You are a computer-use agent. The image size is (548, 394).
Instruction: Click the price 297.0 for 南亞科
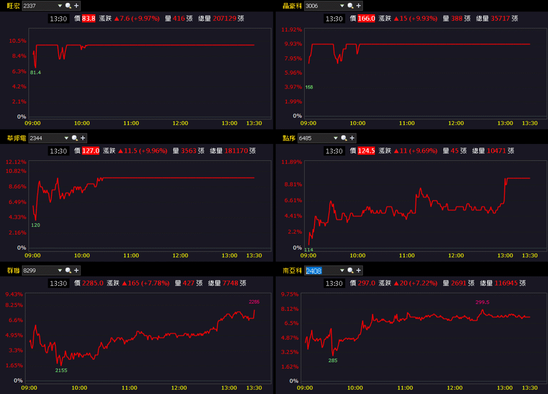pyautogui.click(x=366, y=283)
